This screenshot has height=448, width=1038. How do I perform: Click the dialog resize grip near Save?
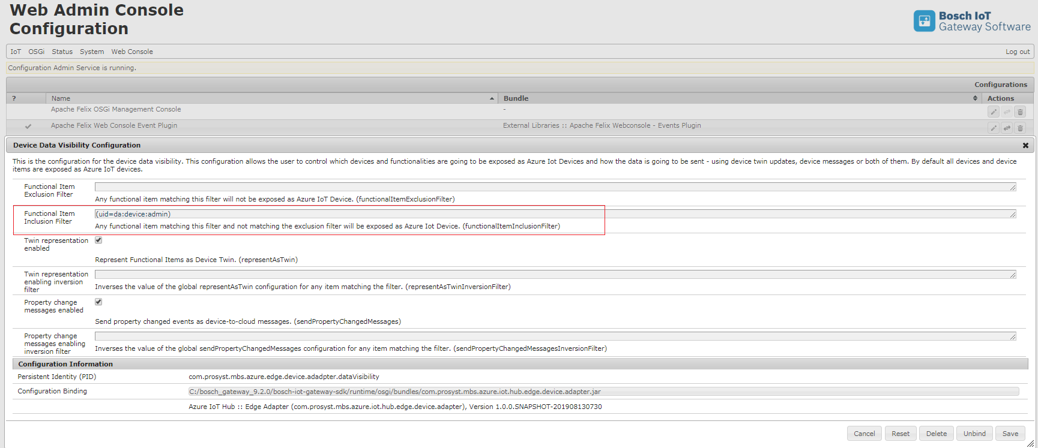pos(1030,443)
